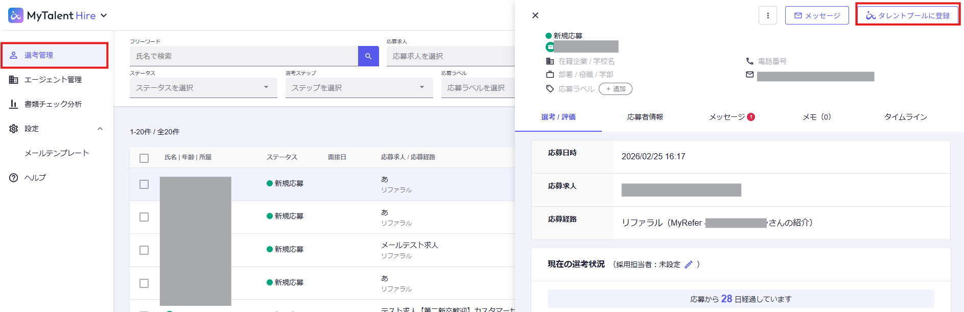
Task: Switch to the タイムライン tab
Action: [905, 117]
